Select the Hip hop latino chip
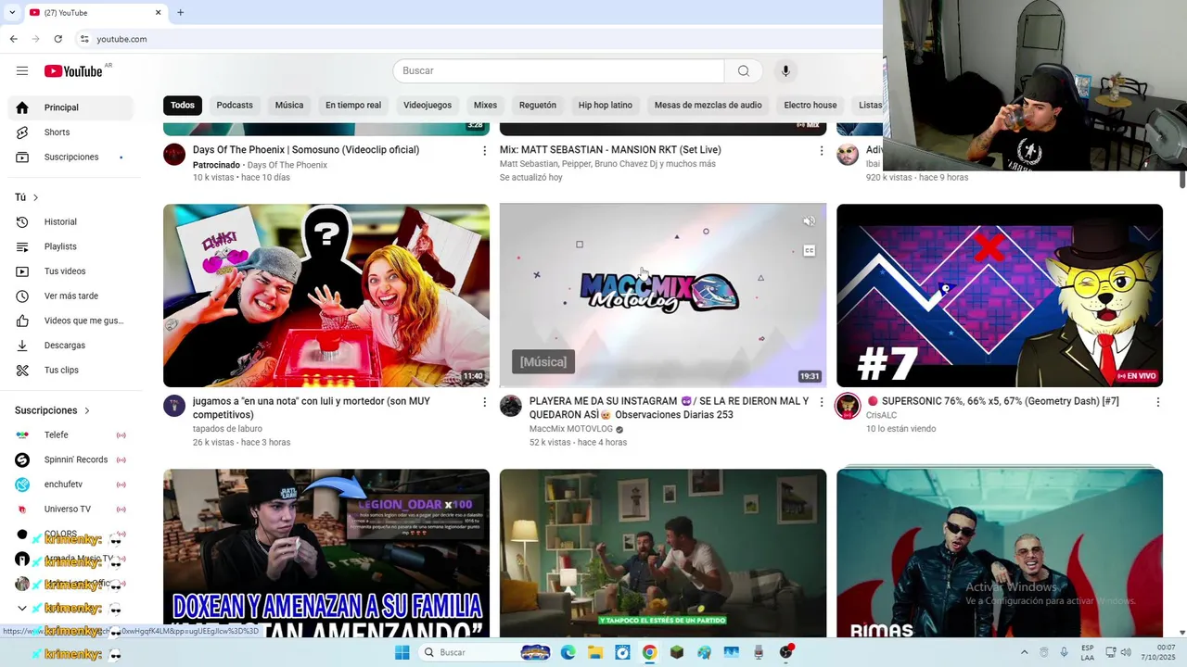The width and height of the screenshot is (1187, 667). point(606,106)
